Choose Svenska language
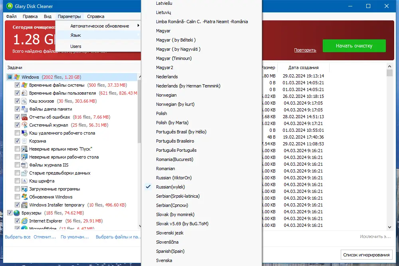This screenshot has height=266, width=399. coord(164,260)
